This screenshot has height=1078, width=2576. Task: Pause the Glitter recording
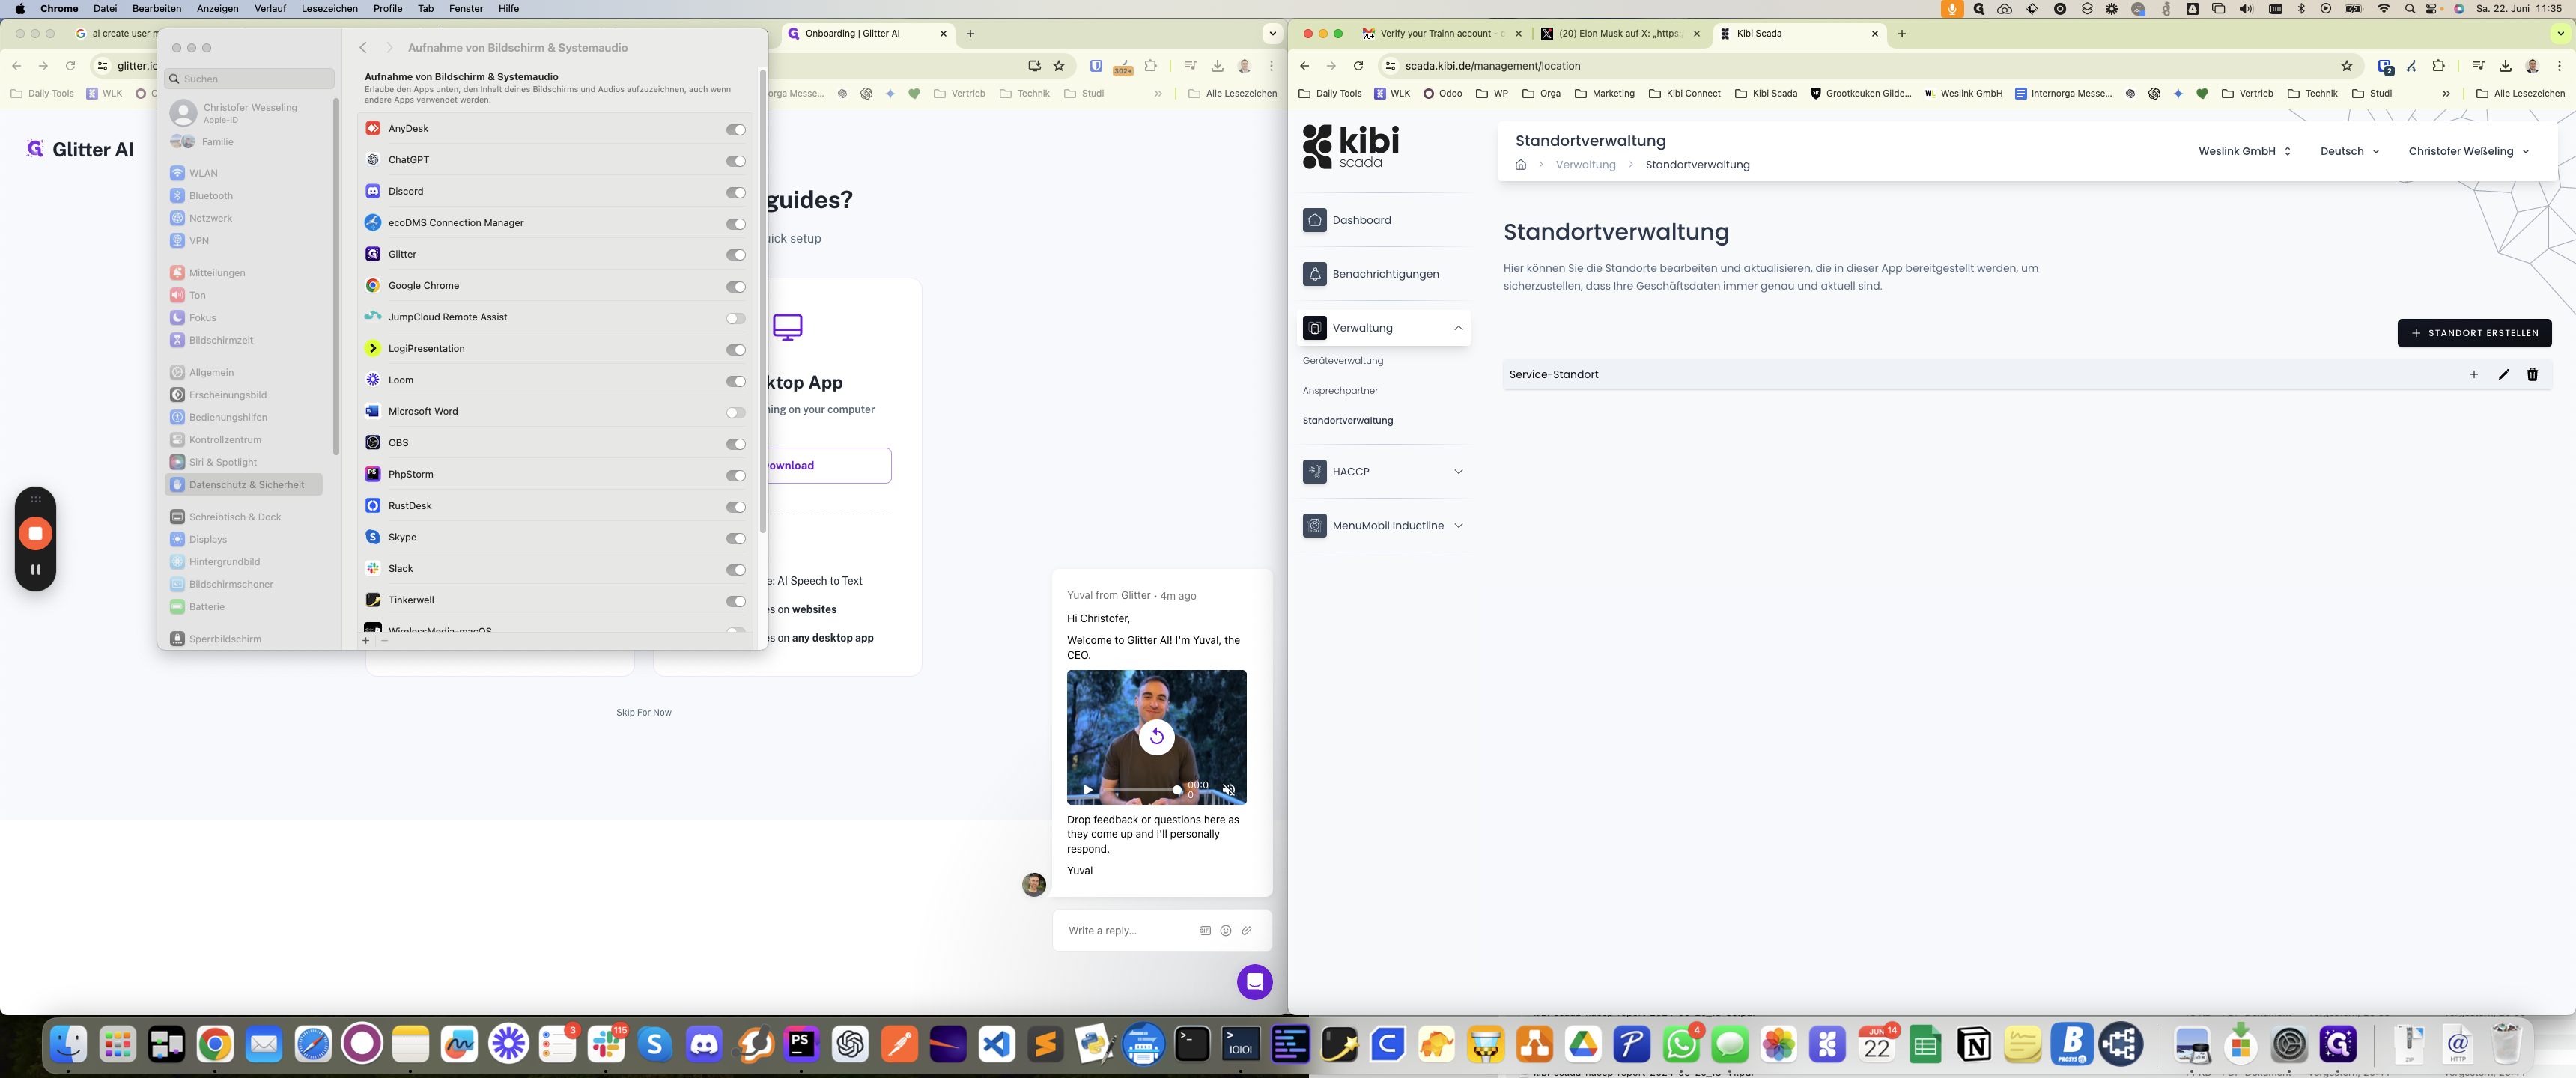[x=35, y=569]
